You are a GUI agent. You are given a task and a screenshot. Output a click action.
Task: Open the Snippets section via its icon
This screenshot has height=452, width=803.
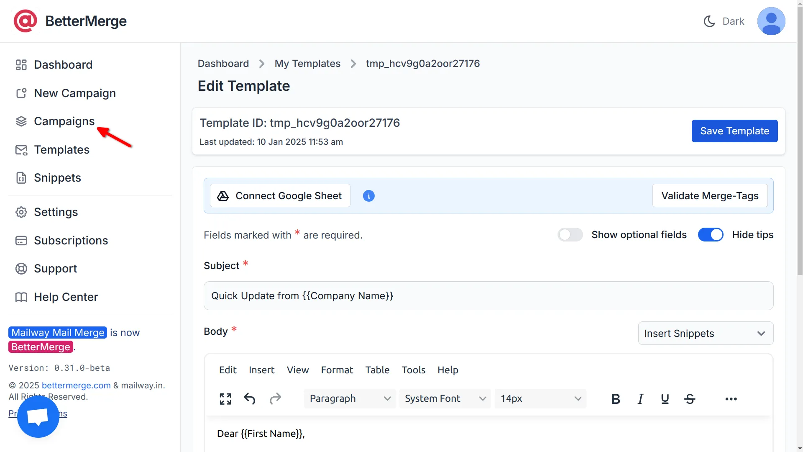(x=21, y=177)
